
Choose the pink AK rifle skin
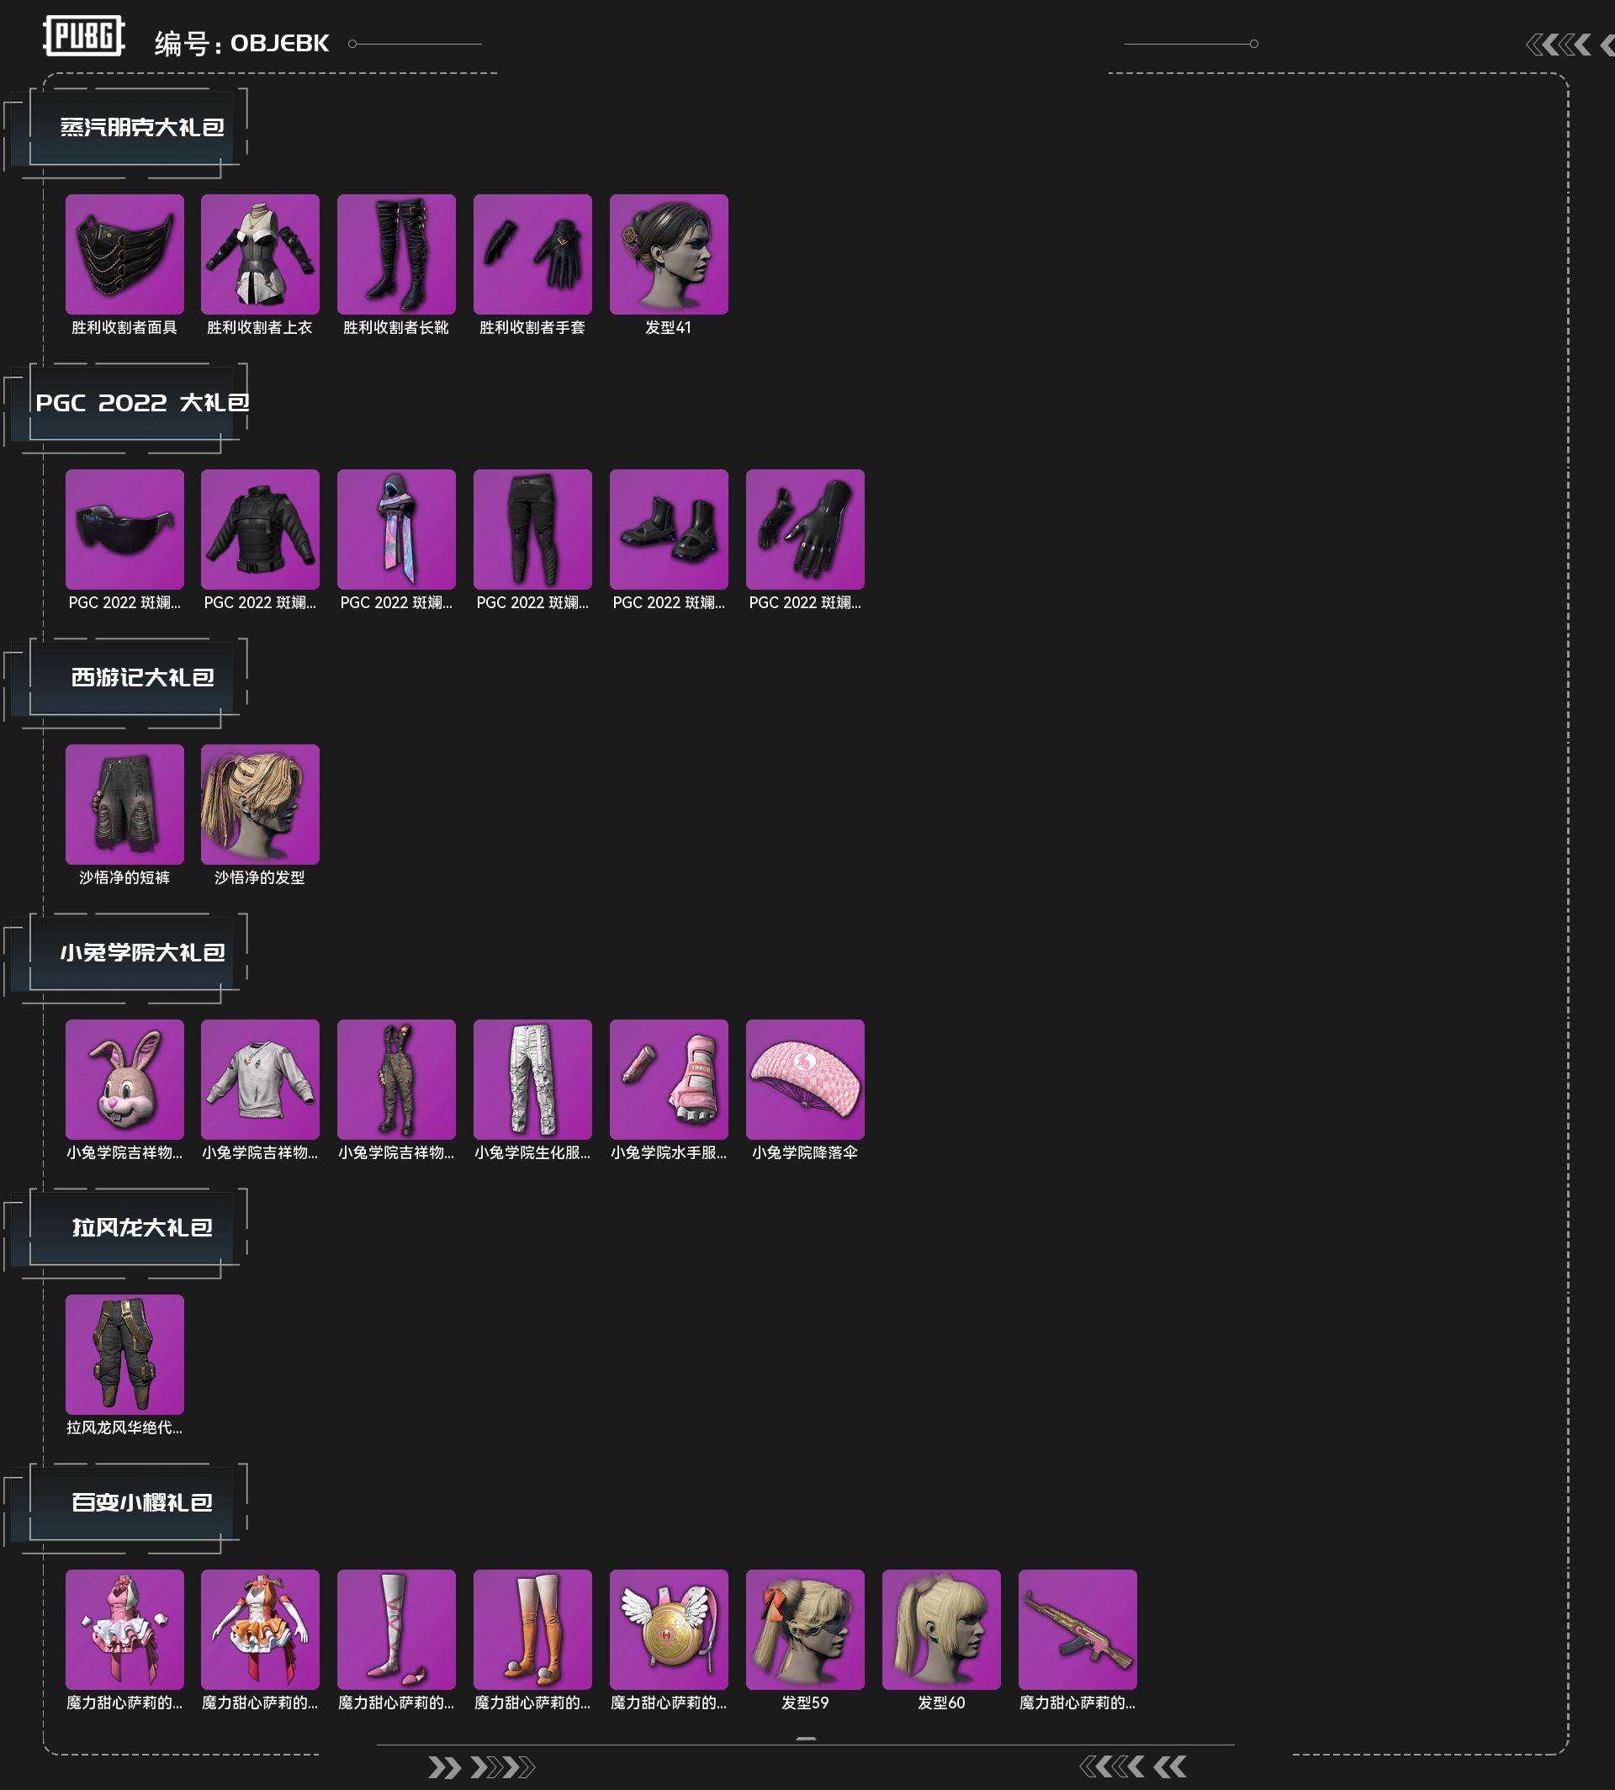pos(1078,1629)
